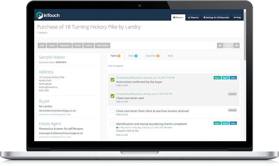Check 'Identification and money laundering checks' task
Viewport: 279px width, 166px height.
(112, 123)
